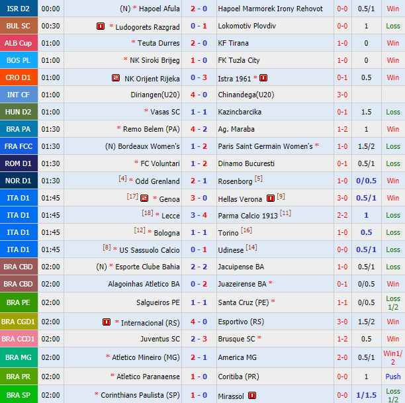This screenshot has height=403, width=405.
Task: Click the red card icon beside NK Orijent Rijeka
Action: 116,78
